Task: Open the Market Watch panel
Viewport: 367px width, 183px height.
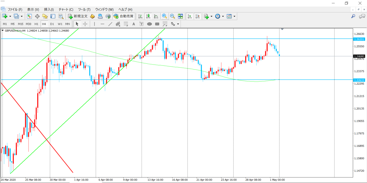Action: [30, 16]
